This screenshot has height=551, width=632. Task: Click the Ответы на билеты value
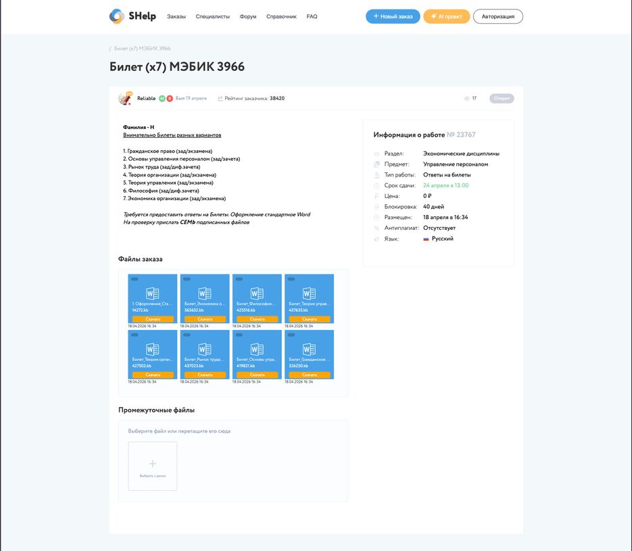pyautogui.click(x=447, y=175)
